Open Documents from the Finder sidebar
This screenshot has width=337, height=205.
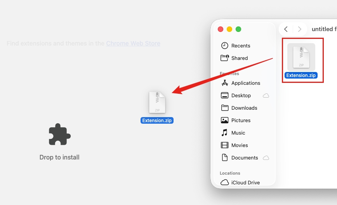click(244, 158)
